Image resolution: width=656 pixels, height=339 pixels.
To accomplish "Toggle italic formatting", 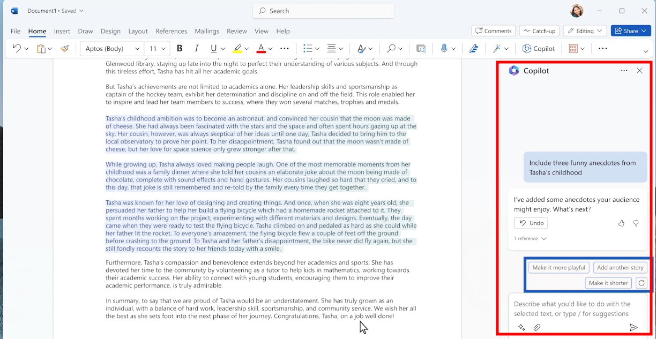I will click(x=197, y=49).
